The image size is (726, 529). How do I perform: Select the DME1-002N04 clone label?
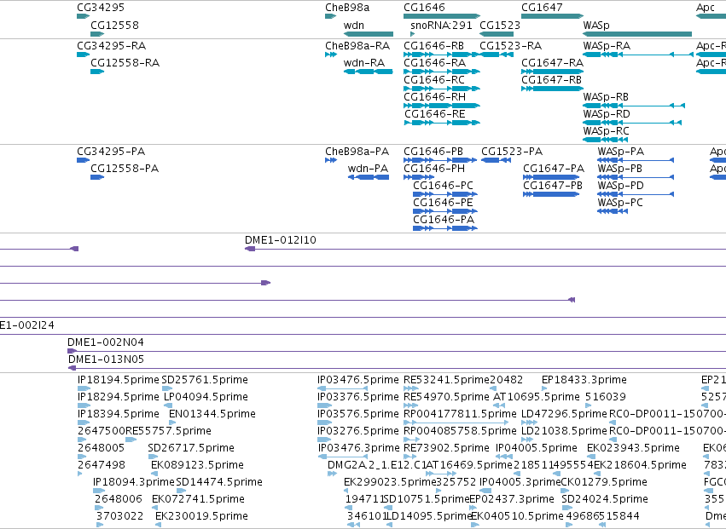tap(106, 342)
